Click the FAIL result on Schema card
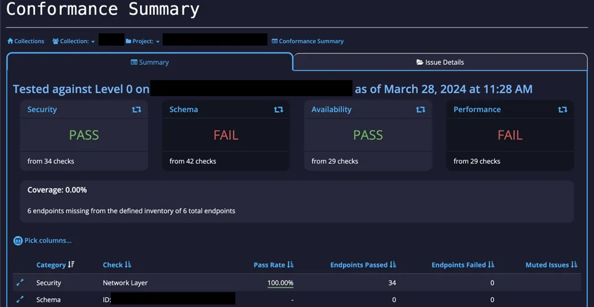This screenshot has width=594, height=307. coord(226,135)
